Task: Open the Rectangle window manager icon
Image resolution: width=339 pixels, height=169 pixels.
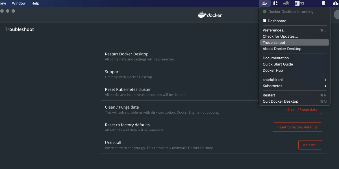Action: 275,3
